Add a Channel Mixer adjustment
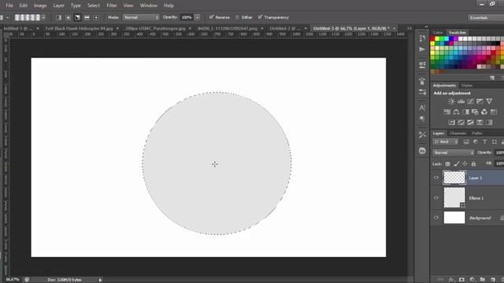This screenshot has height=283, width=504. pyautogui.click(x=484, y=112)
